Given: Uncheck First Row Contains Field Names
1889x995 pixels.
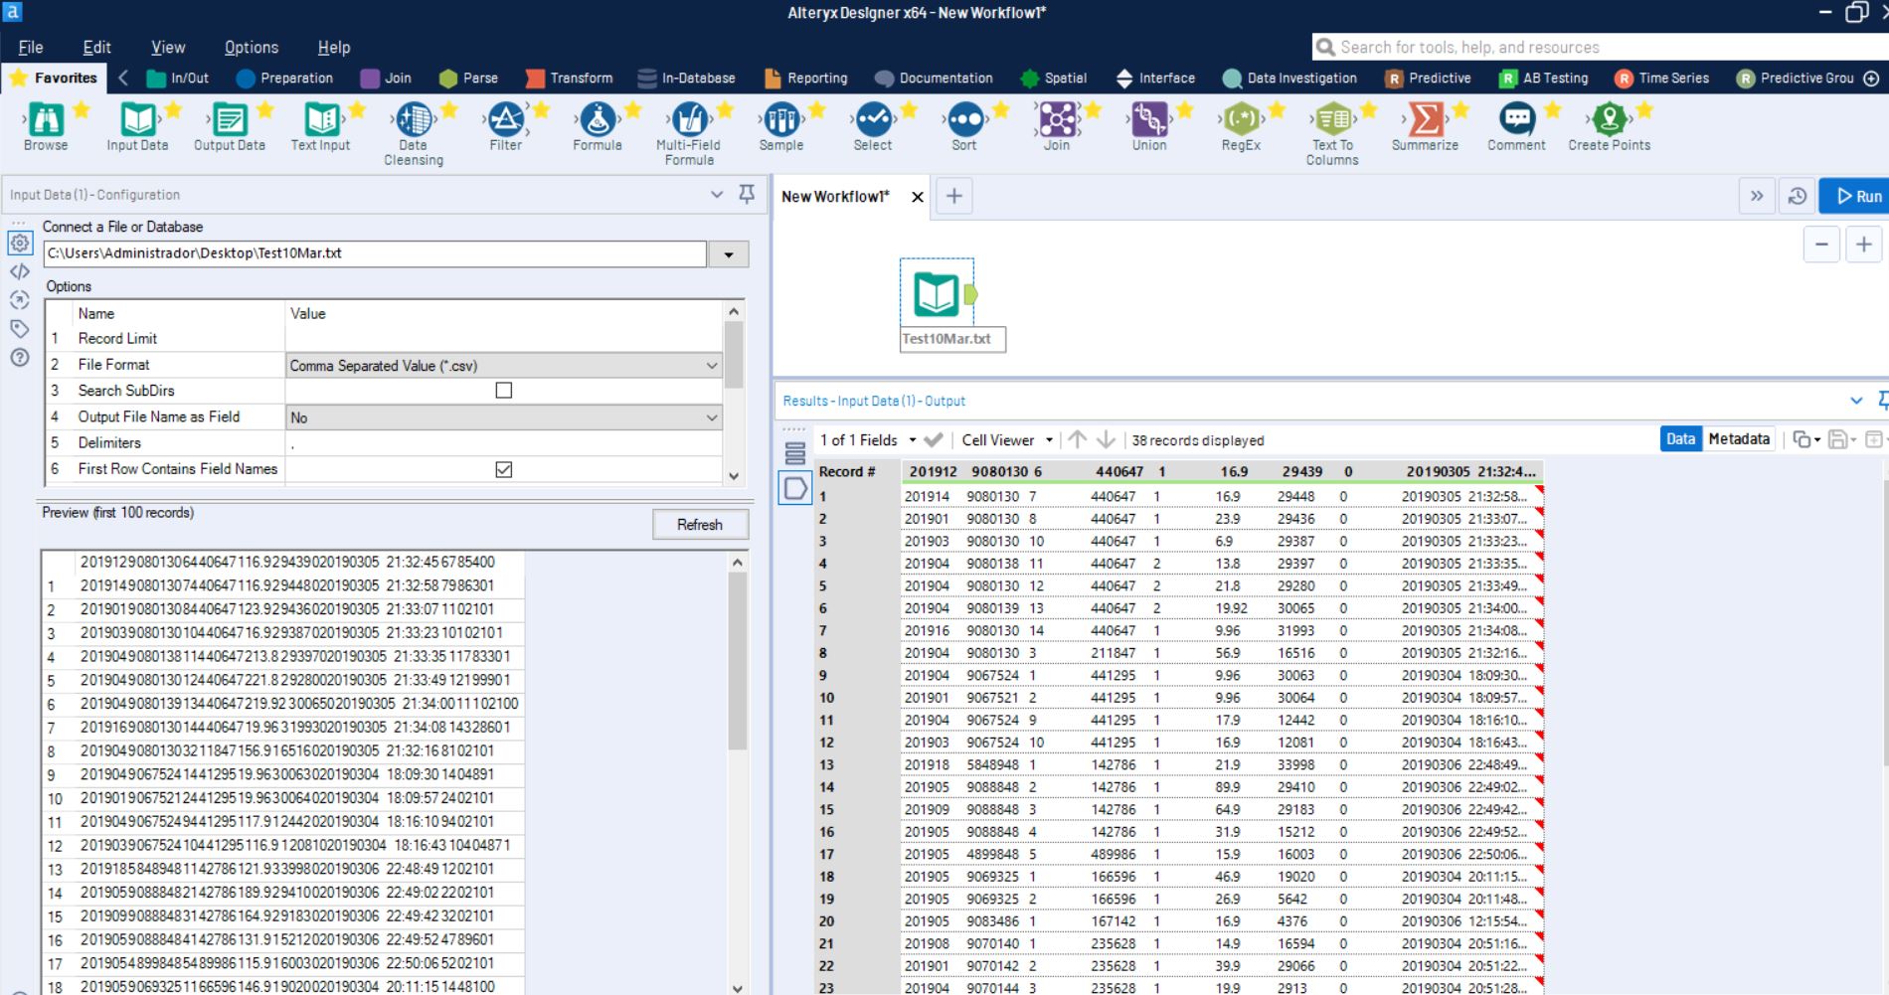Looking at the screenshot, I should click(x=504, y=469).
